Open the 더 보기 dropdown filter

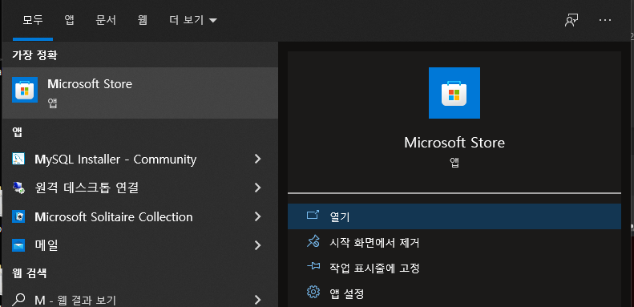[193, 20]
